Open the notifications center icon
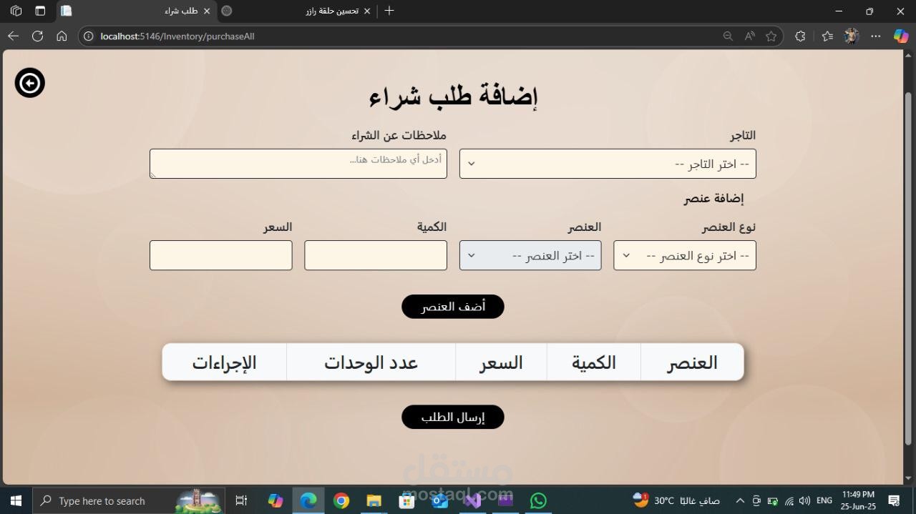 tap(895, 500)
